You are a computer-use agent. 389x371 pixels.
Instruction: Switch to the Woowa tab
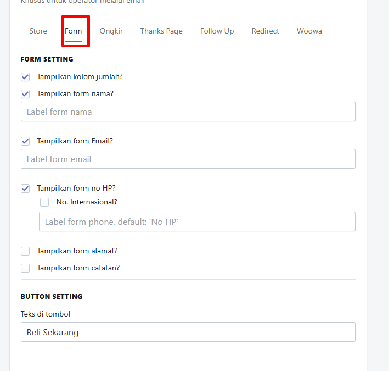click(309, 31)
